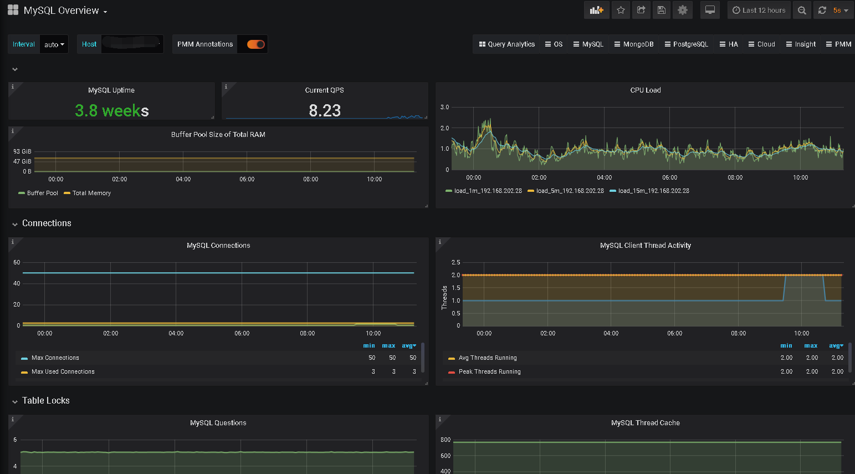Open the Query Analytics link
This screenshot has height=474, width=855.
[506, 44]
